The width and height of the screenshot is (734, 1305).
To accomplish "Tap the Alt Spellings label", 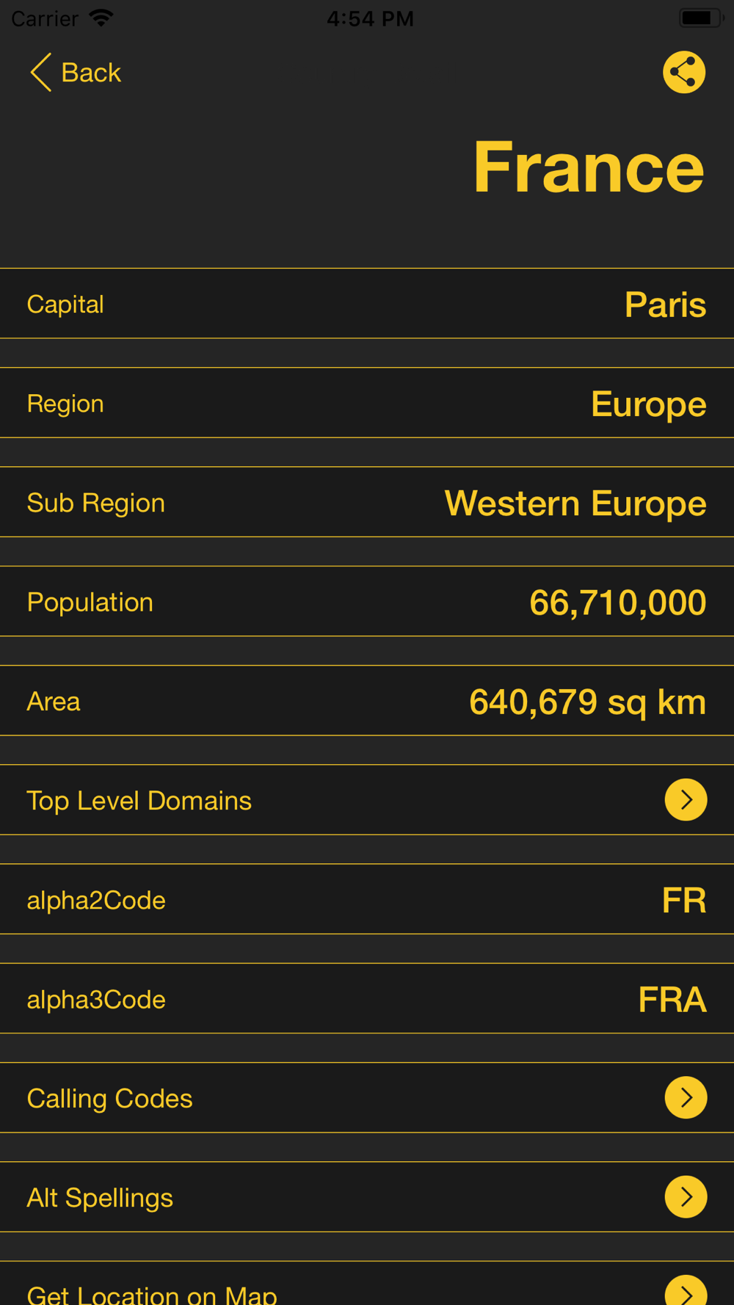I will [x=100, y=1198].
